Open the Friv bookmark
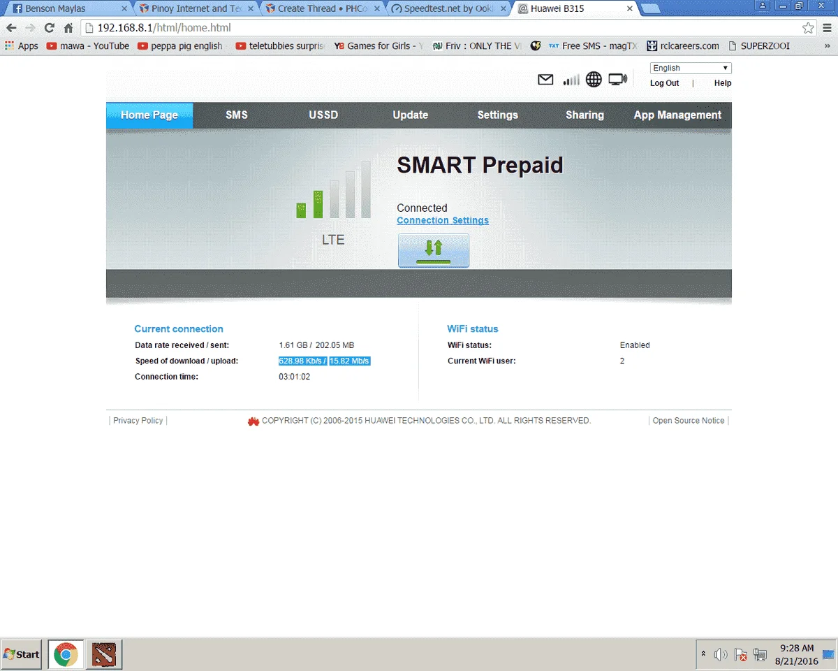The width and height of the screenshot is (838, 671). (477, 45)
